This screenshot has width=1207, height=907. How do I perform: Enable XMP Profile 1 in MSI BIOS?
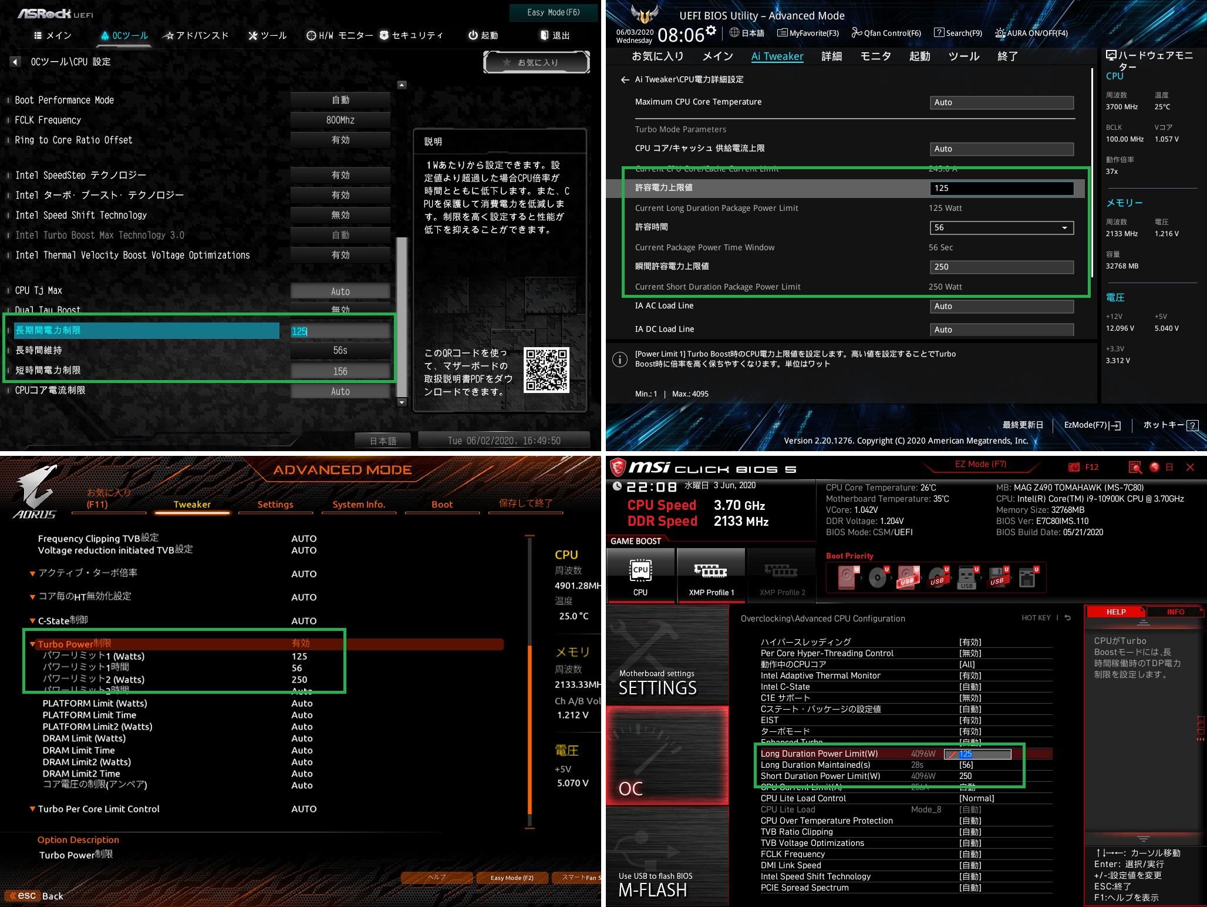click(711, 575)
